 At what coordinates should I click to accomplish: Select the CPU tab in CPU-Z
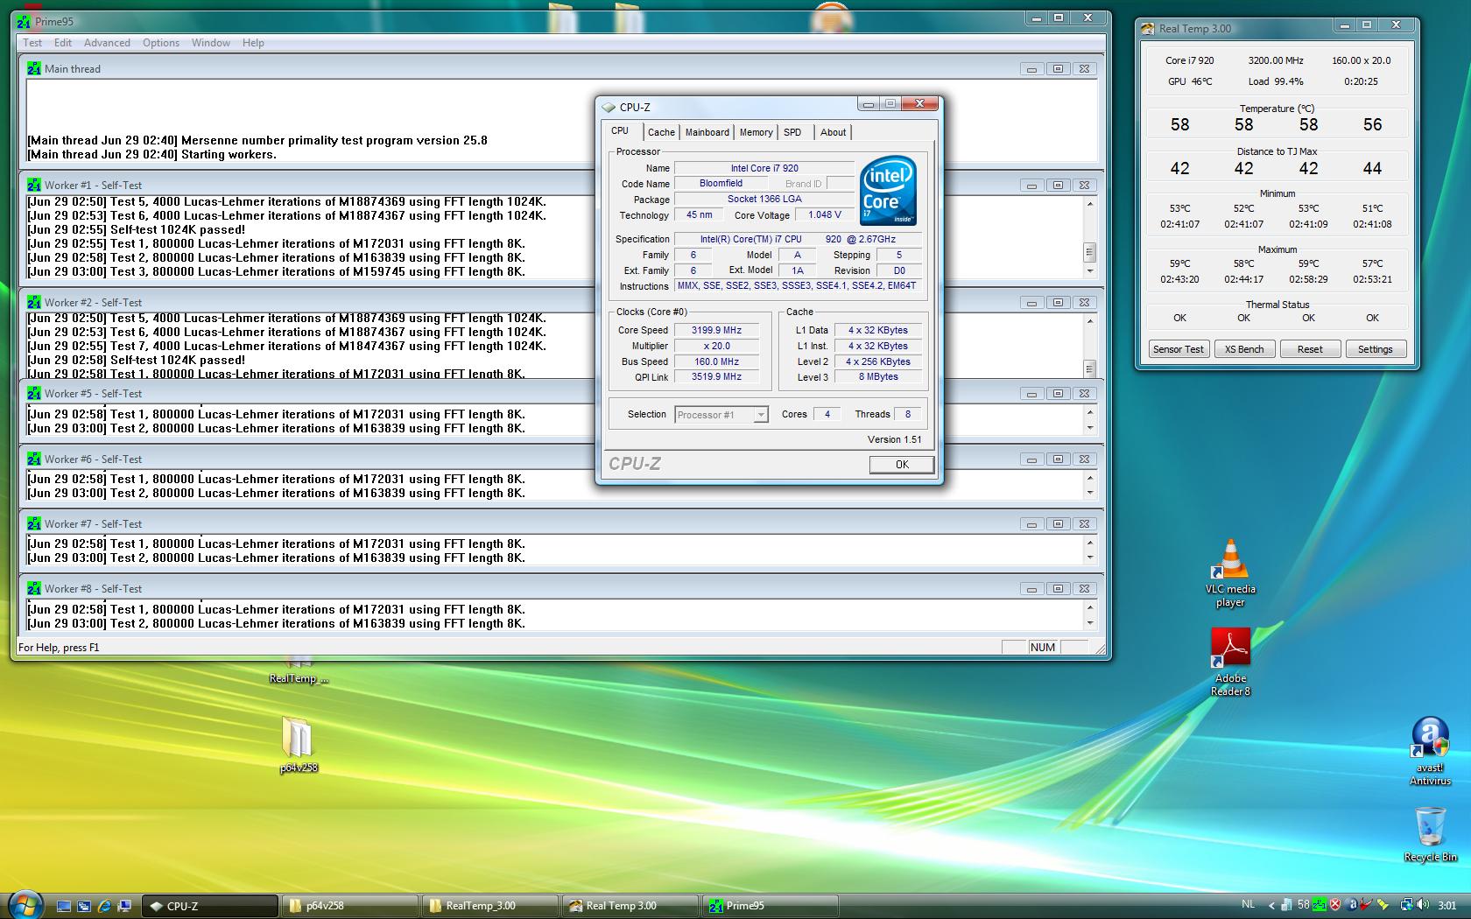click(x=620, y=130)
